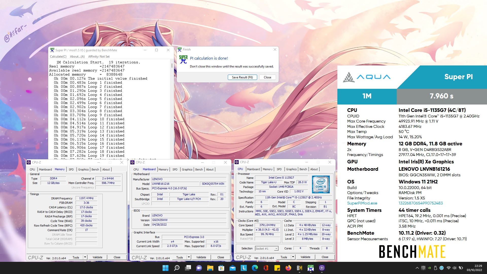Screen dimensions: 487x274
Task: Open the volume speaker tray icon
Action: (x=454, y=268)
